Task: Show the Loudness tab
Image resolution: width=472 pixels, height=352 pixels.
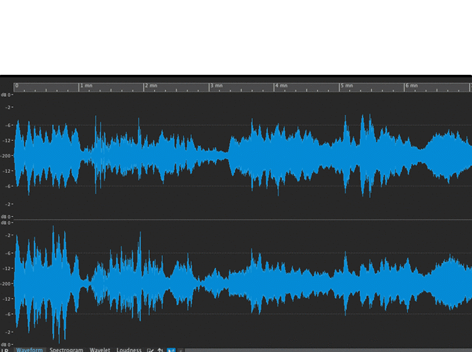Action: (129, 350)
